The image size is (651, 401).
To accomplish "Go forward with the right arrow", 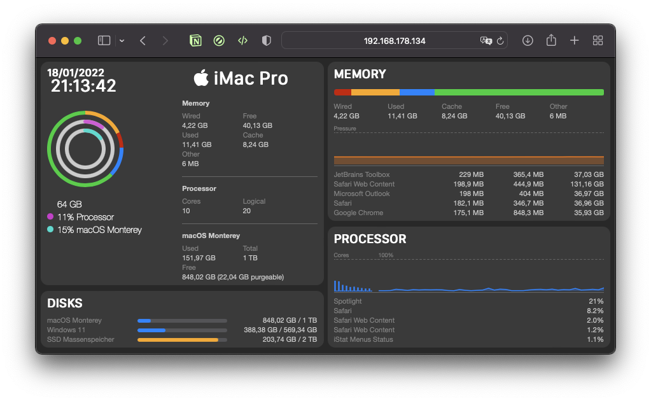I will (165, 40).
